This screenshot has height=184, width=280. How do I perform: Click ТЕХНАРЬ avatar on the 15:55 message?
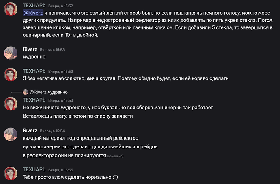(x=11, y=173)
